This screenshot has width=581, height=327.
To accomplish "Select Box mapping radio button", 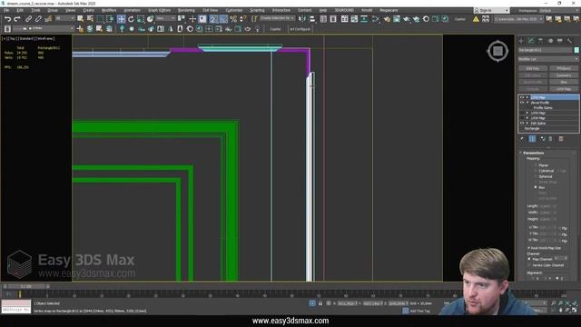I will 536,188.
